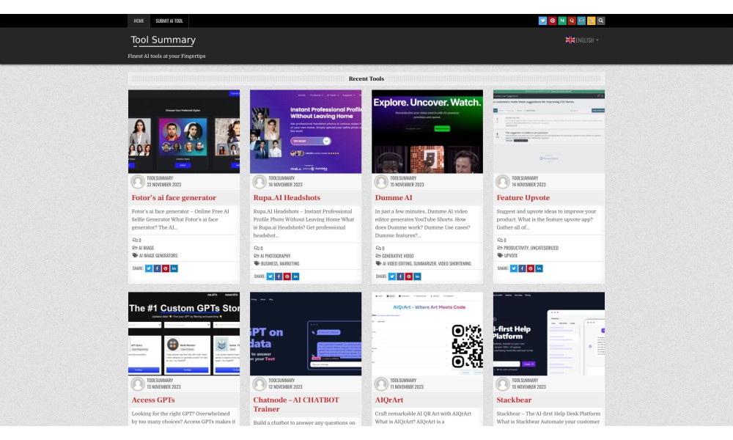This screenshot has height=440, width=733.
Task: Click the Business tag on Rupa.AI card
Action: click(x=269, y=264)
